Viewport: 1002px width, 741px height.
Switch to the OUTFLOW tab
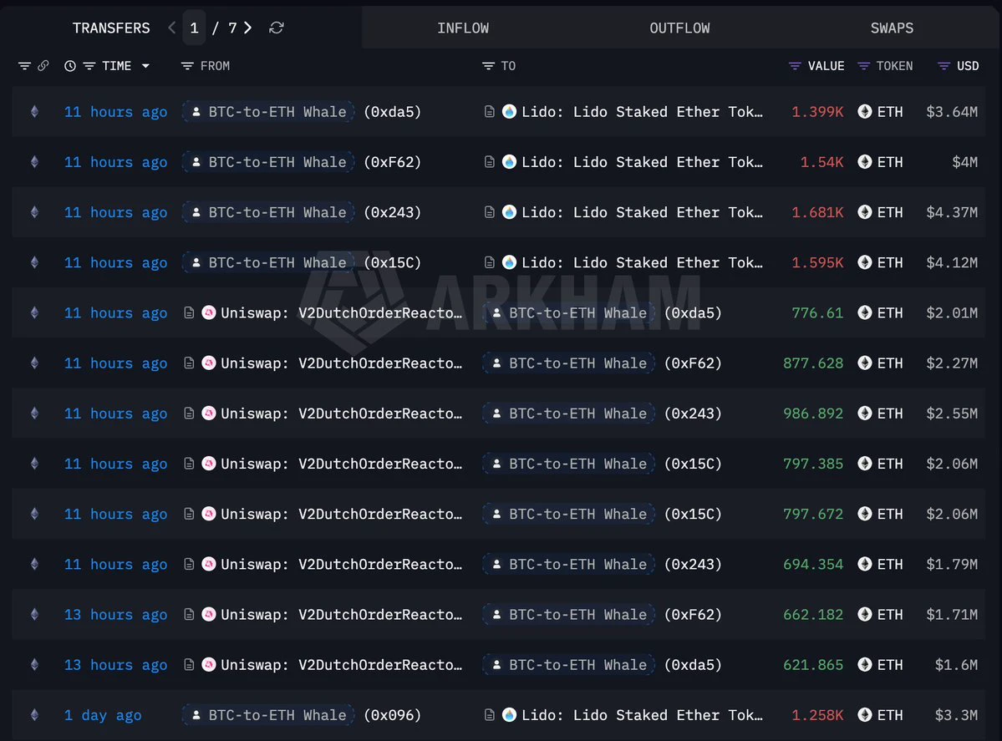point(680,28)
